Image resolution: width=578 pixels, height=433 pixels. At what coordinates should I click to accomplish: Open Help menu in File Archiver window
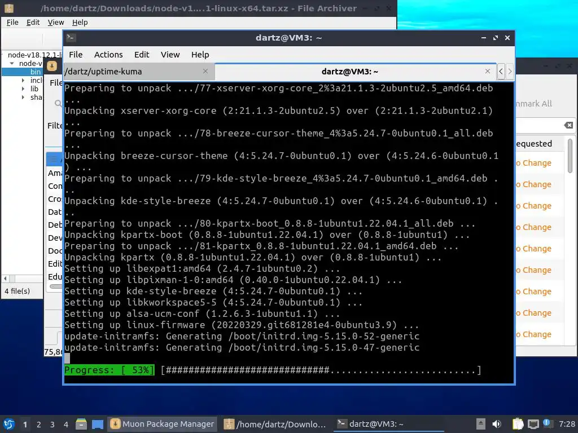(x=80, y=23)
